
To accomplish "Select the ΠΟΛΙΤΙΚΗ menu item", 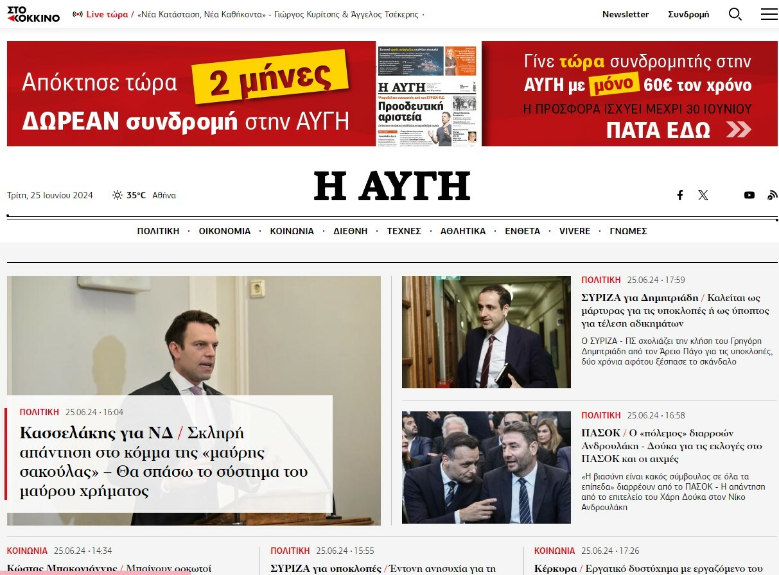I will [158, 231].
